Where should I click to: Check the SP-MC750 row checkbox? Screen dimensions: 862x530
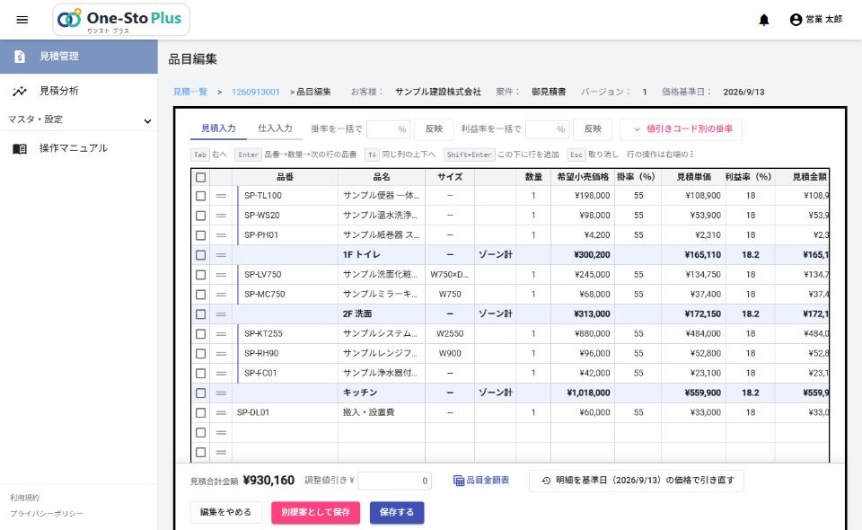pos(200,295)
